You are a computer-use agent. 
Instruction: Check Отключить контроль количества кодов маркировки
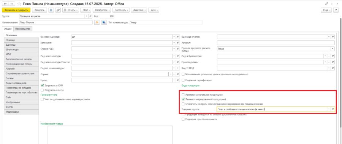click(183, 104)
